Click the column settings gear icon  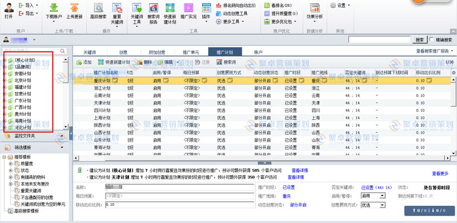click(x=453, y=72)
